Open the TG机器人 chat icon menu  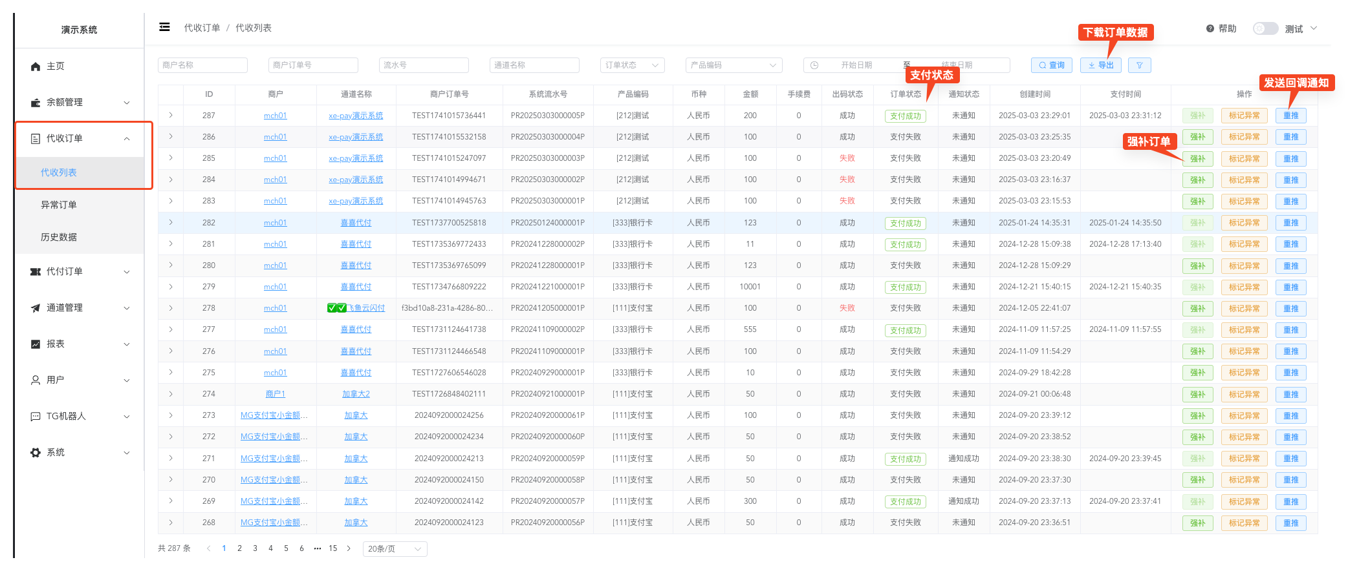[x=36, y=417]
